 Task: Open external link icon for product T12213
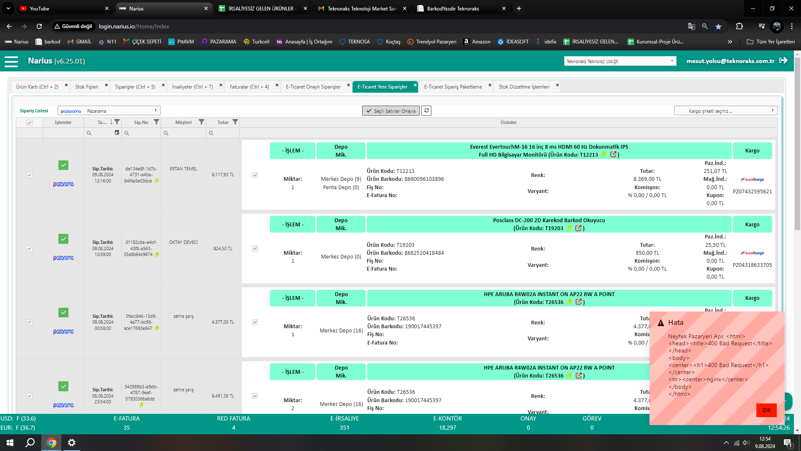[613, 155]
